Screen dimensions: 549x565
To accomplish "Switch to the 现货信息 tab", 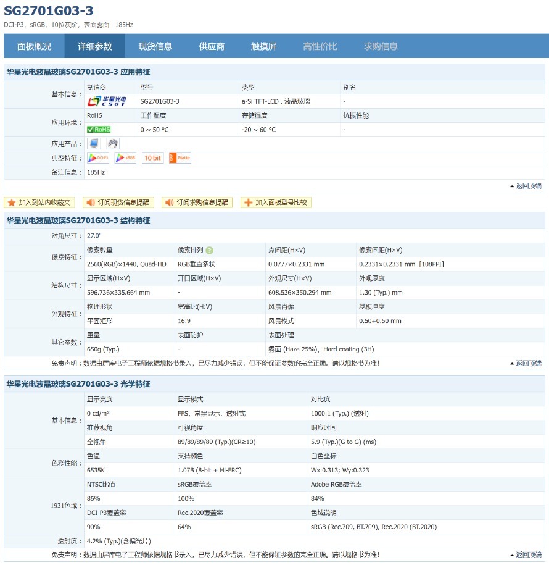I will (x=155, y=46).
